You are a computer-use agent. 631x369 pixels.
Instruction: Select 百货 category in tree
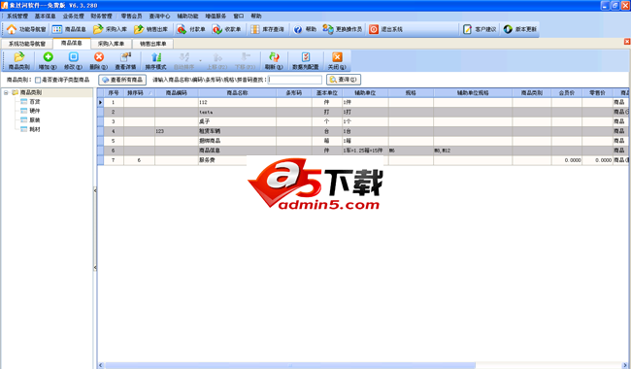coord(35,102)
